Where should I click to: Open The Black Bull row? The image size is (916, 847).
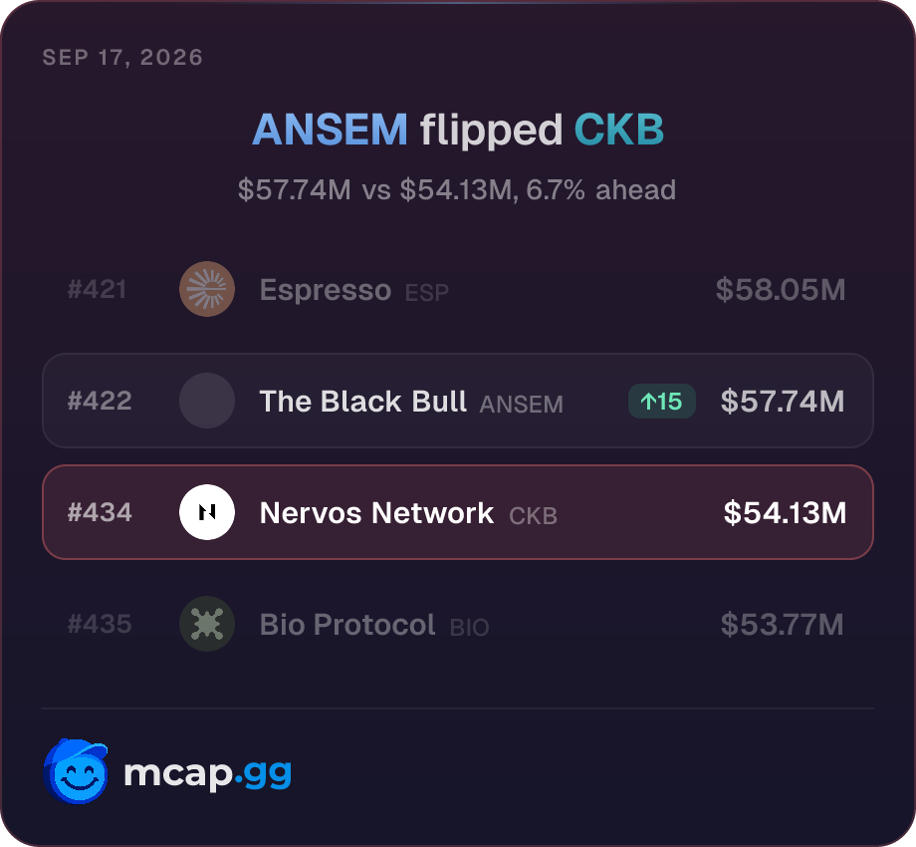click(x=458, y=401)
